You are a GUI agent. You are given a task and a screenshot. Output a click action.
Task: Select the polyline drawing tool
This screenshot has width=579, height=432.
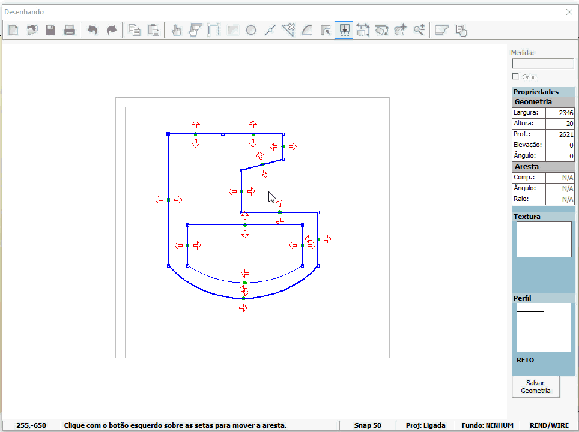click(x=213, y=30)
